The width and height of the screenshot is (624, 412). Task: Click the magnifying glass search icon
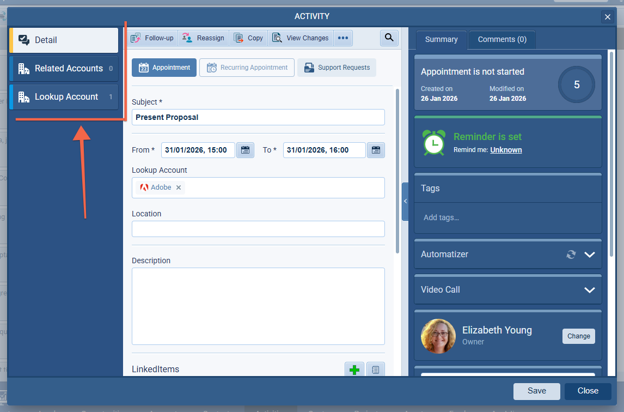point(389,38)
